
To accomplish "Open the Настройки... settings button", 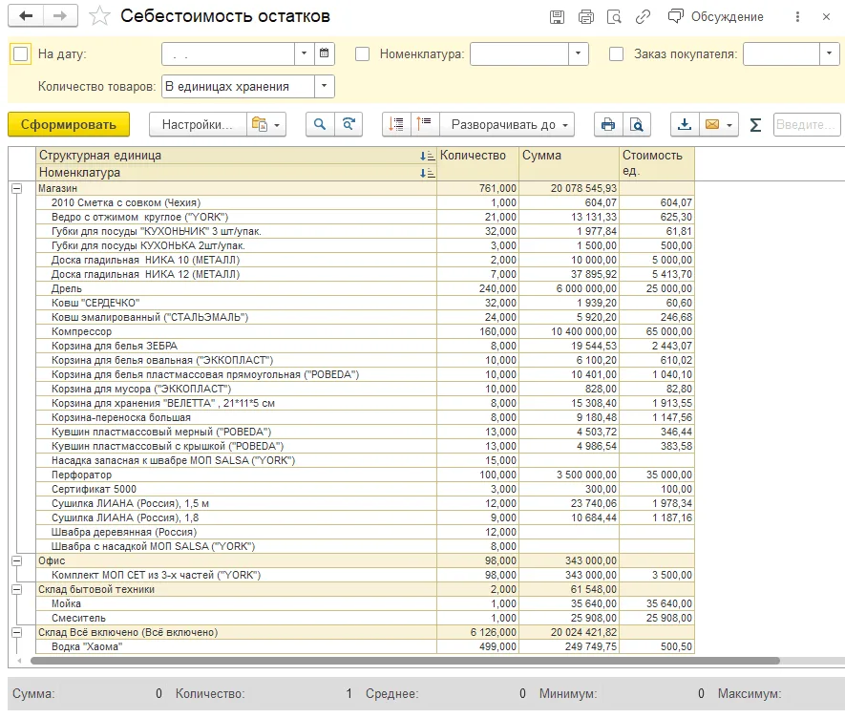I will click(x=198, y=124).
